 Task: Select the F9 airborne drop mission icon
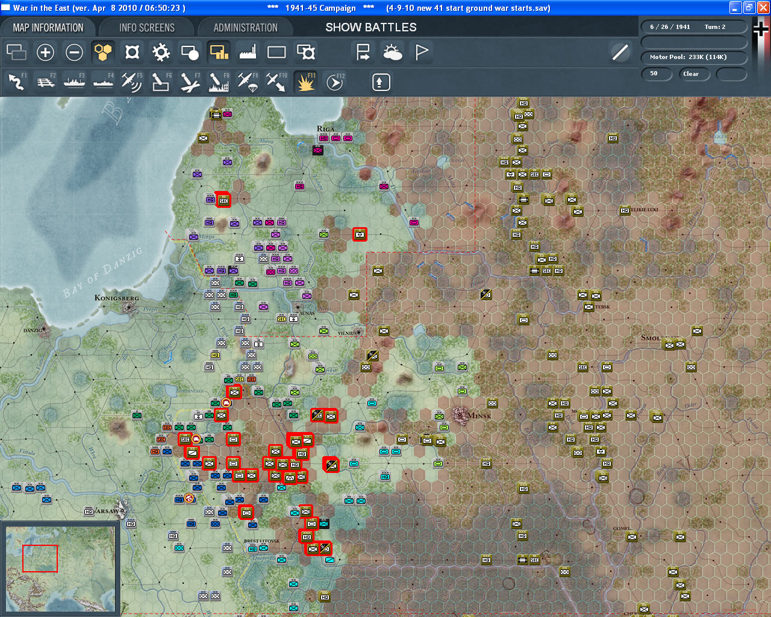pyautogui.click(x=248, y=83)
